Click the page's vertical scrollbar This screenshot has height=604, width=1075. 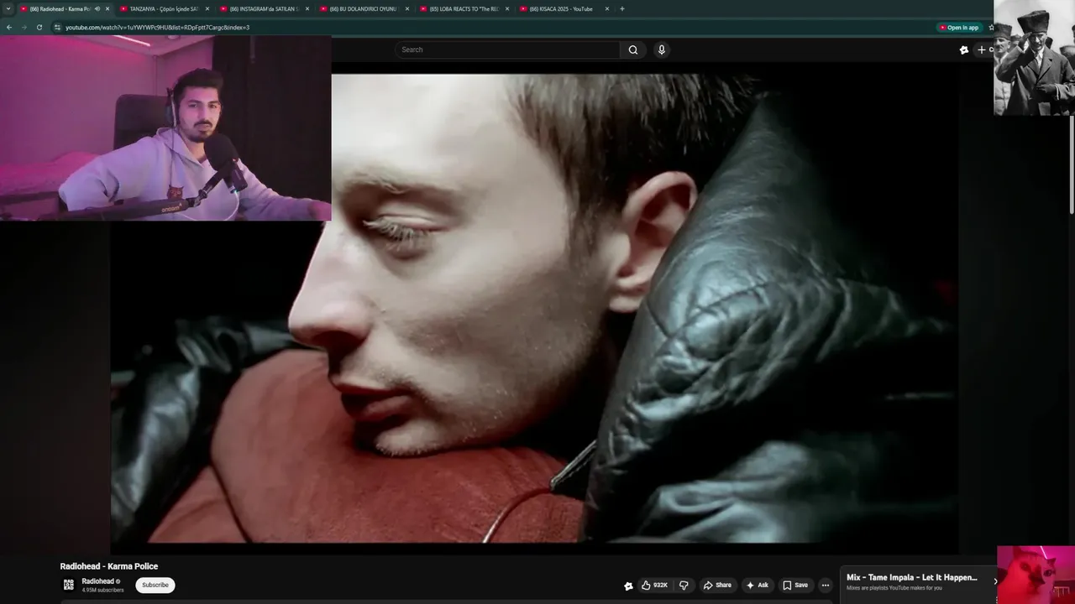coord(1071,164)
